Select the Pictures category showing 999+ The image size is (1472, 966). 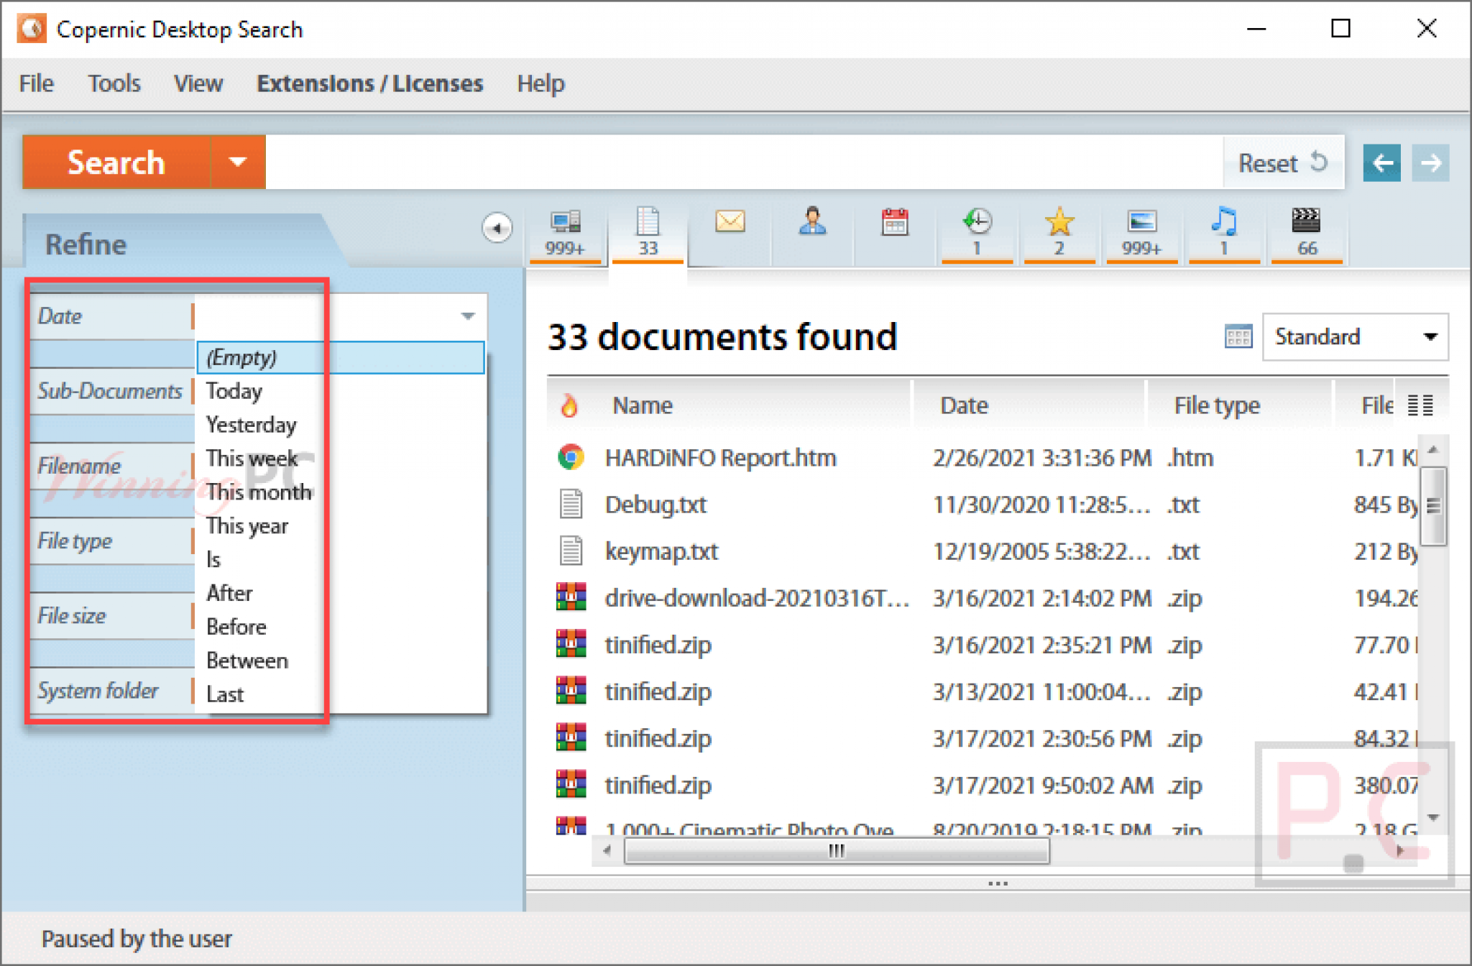point(1141,230)
